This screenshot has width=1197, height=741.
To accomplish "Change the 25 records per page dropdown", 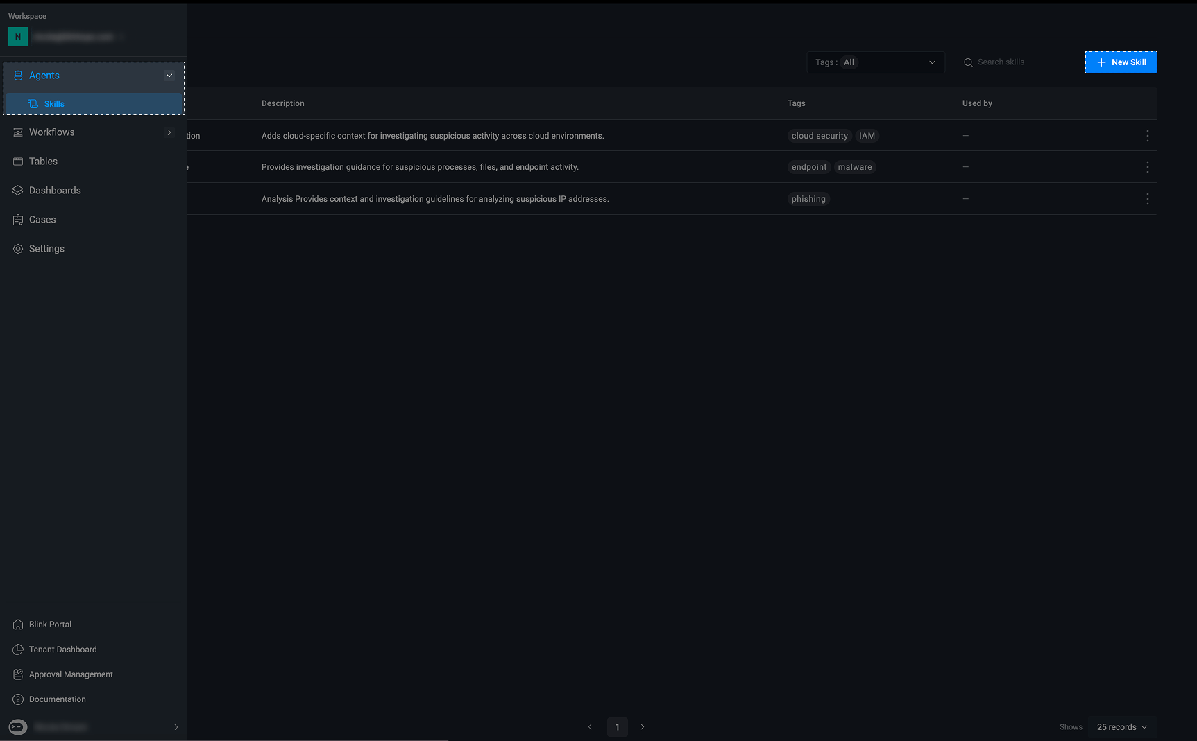I will click(x=1122, y=727).
